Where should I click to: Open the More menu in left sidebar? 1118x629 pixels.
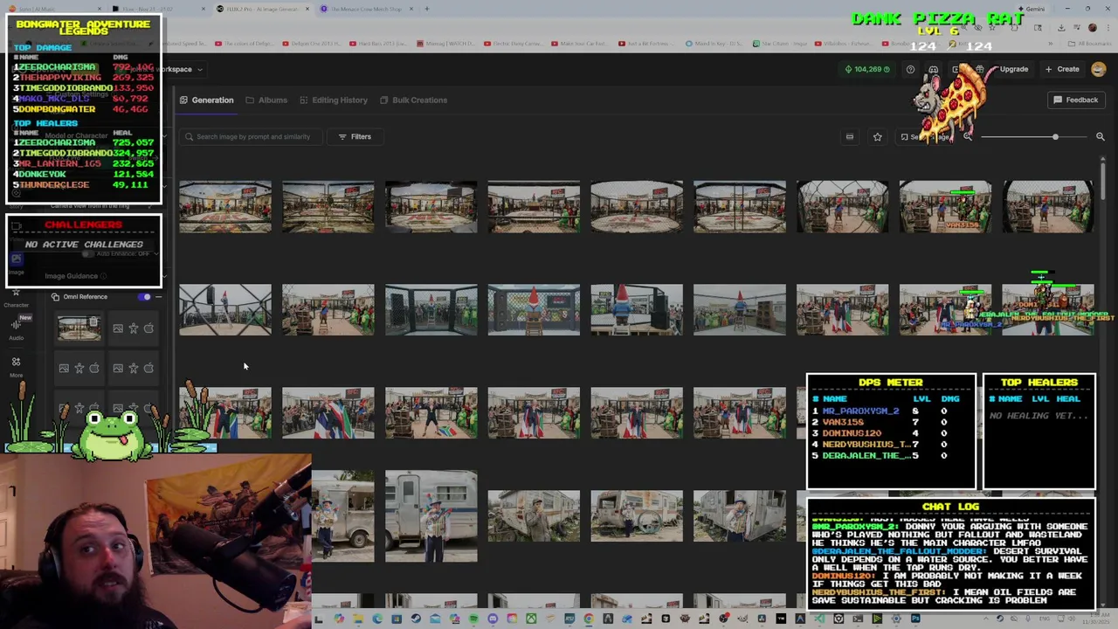(16, 366)
